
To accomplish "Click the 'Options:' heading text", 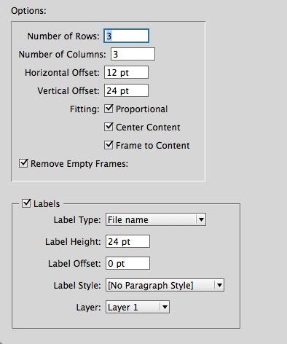I will click(x=28, y=11).
